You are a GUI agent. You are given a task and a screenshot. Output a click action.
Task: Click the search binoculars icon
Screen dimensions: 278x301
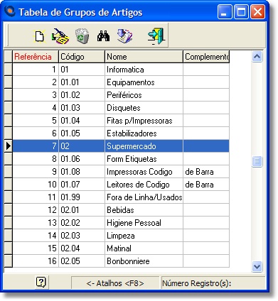(x=103, y=36)
